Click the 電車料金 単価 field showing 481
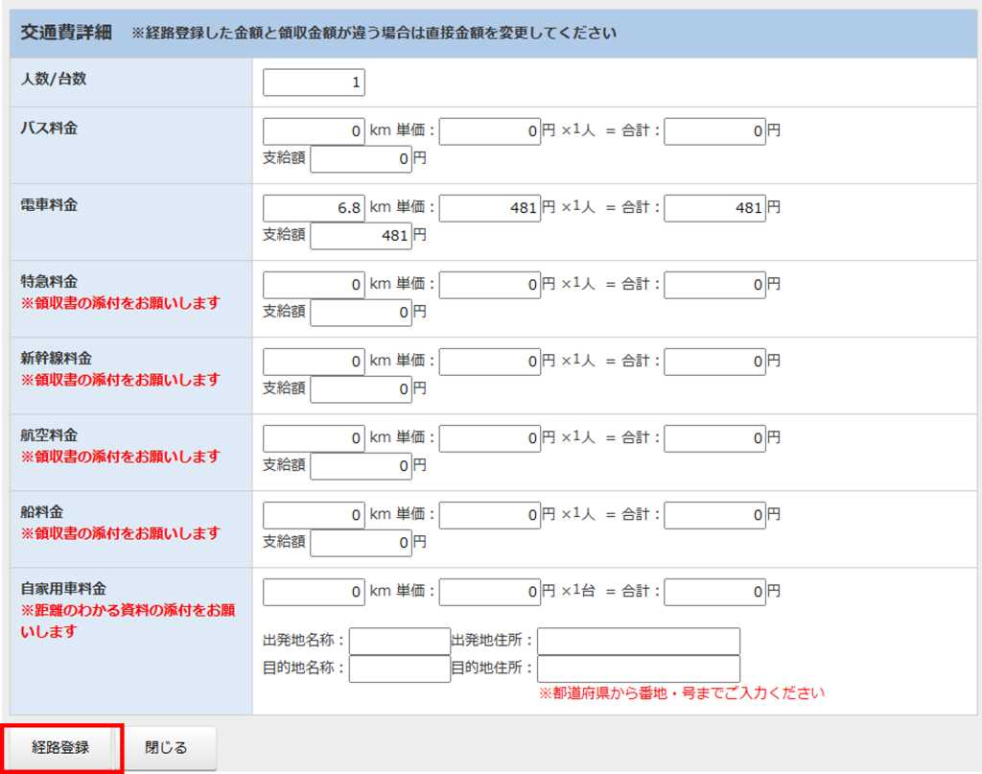Viewport: 982px width, 774px height. tap(490, 208)
